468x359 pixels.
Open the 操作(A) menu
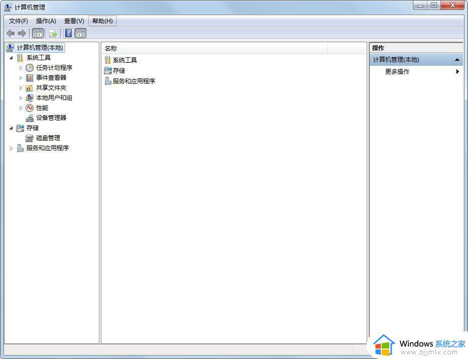(x=46, y=21)
